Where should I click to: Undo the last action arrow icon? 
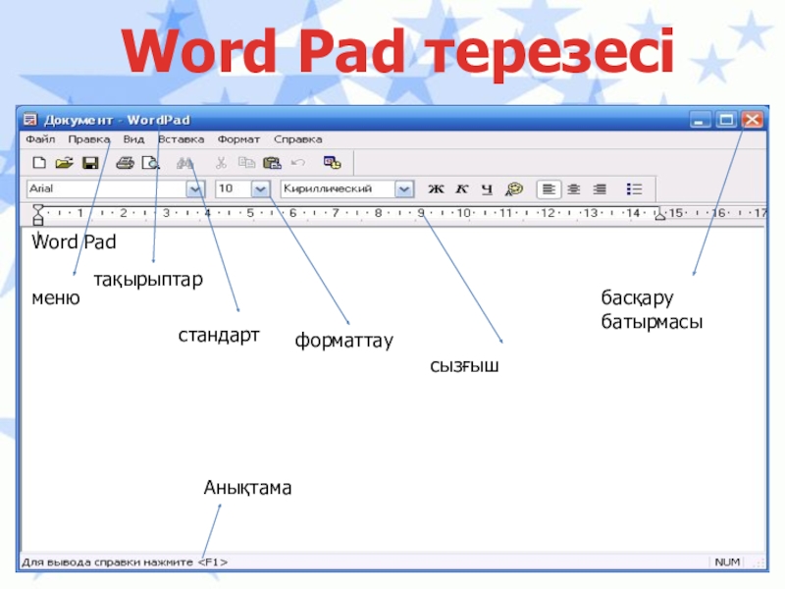click(x=298, y=163)
